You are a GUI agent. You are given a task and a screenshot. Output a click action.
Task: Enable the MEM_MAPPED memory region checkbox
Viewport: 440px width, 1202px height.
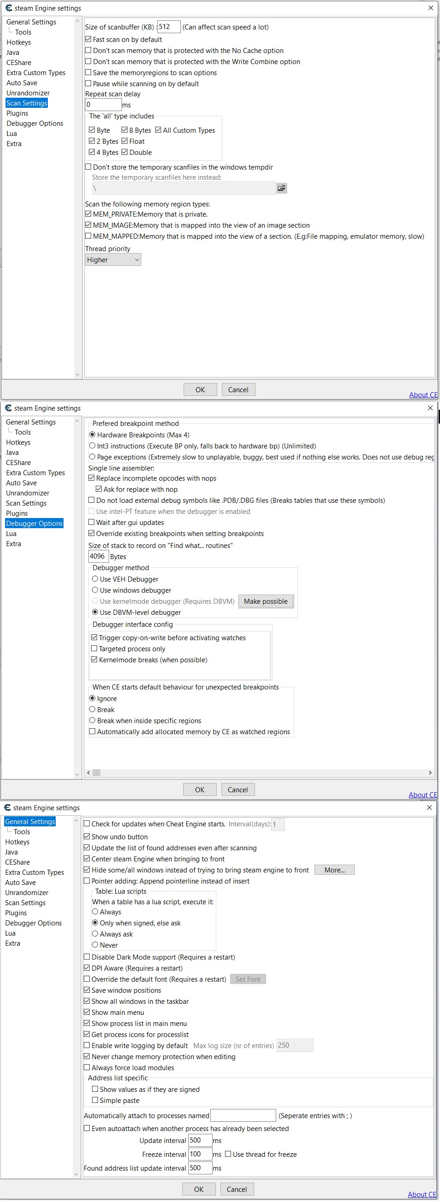tap(88, 236)
